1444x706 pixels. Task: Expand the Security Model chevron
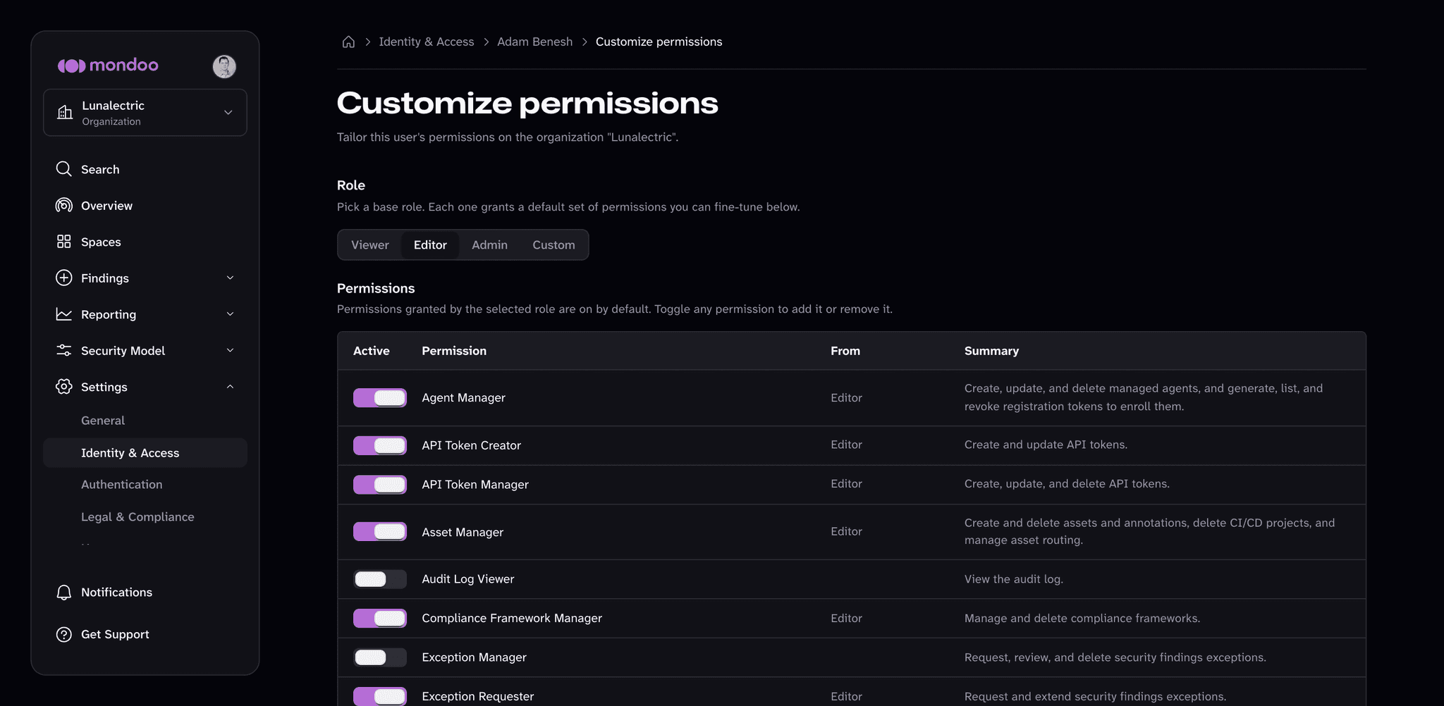(230, 350)
